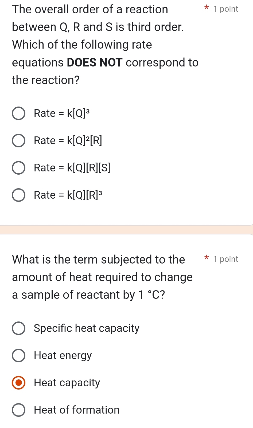This screenshot has width=253, height=428.
Task: Select the Rate = k[Q][R]³ radio button
Action: click(19, 195)
